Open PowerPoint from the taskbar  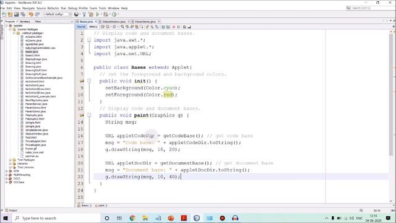pyautogui.click(x=171, y=218)
